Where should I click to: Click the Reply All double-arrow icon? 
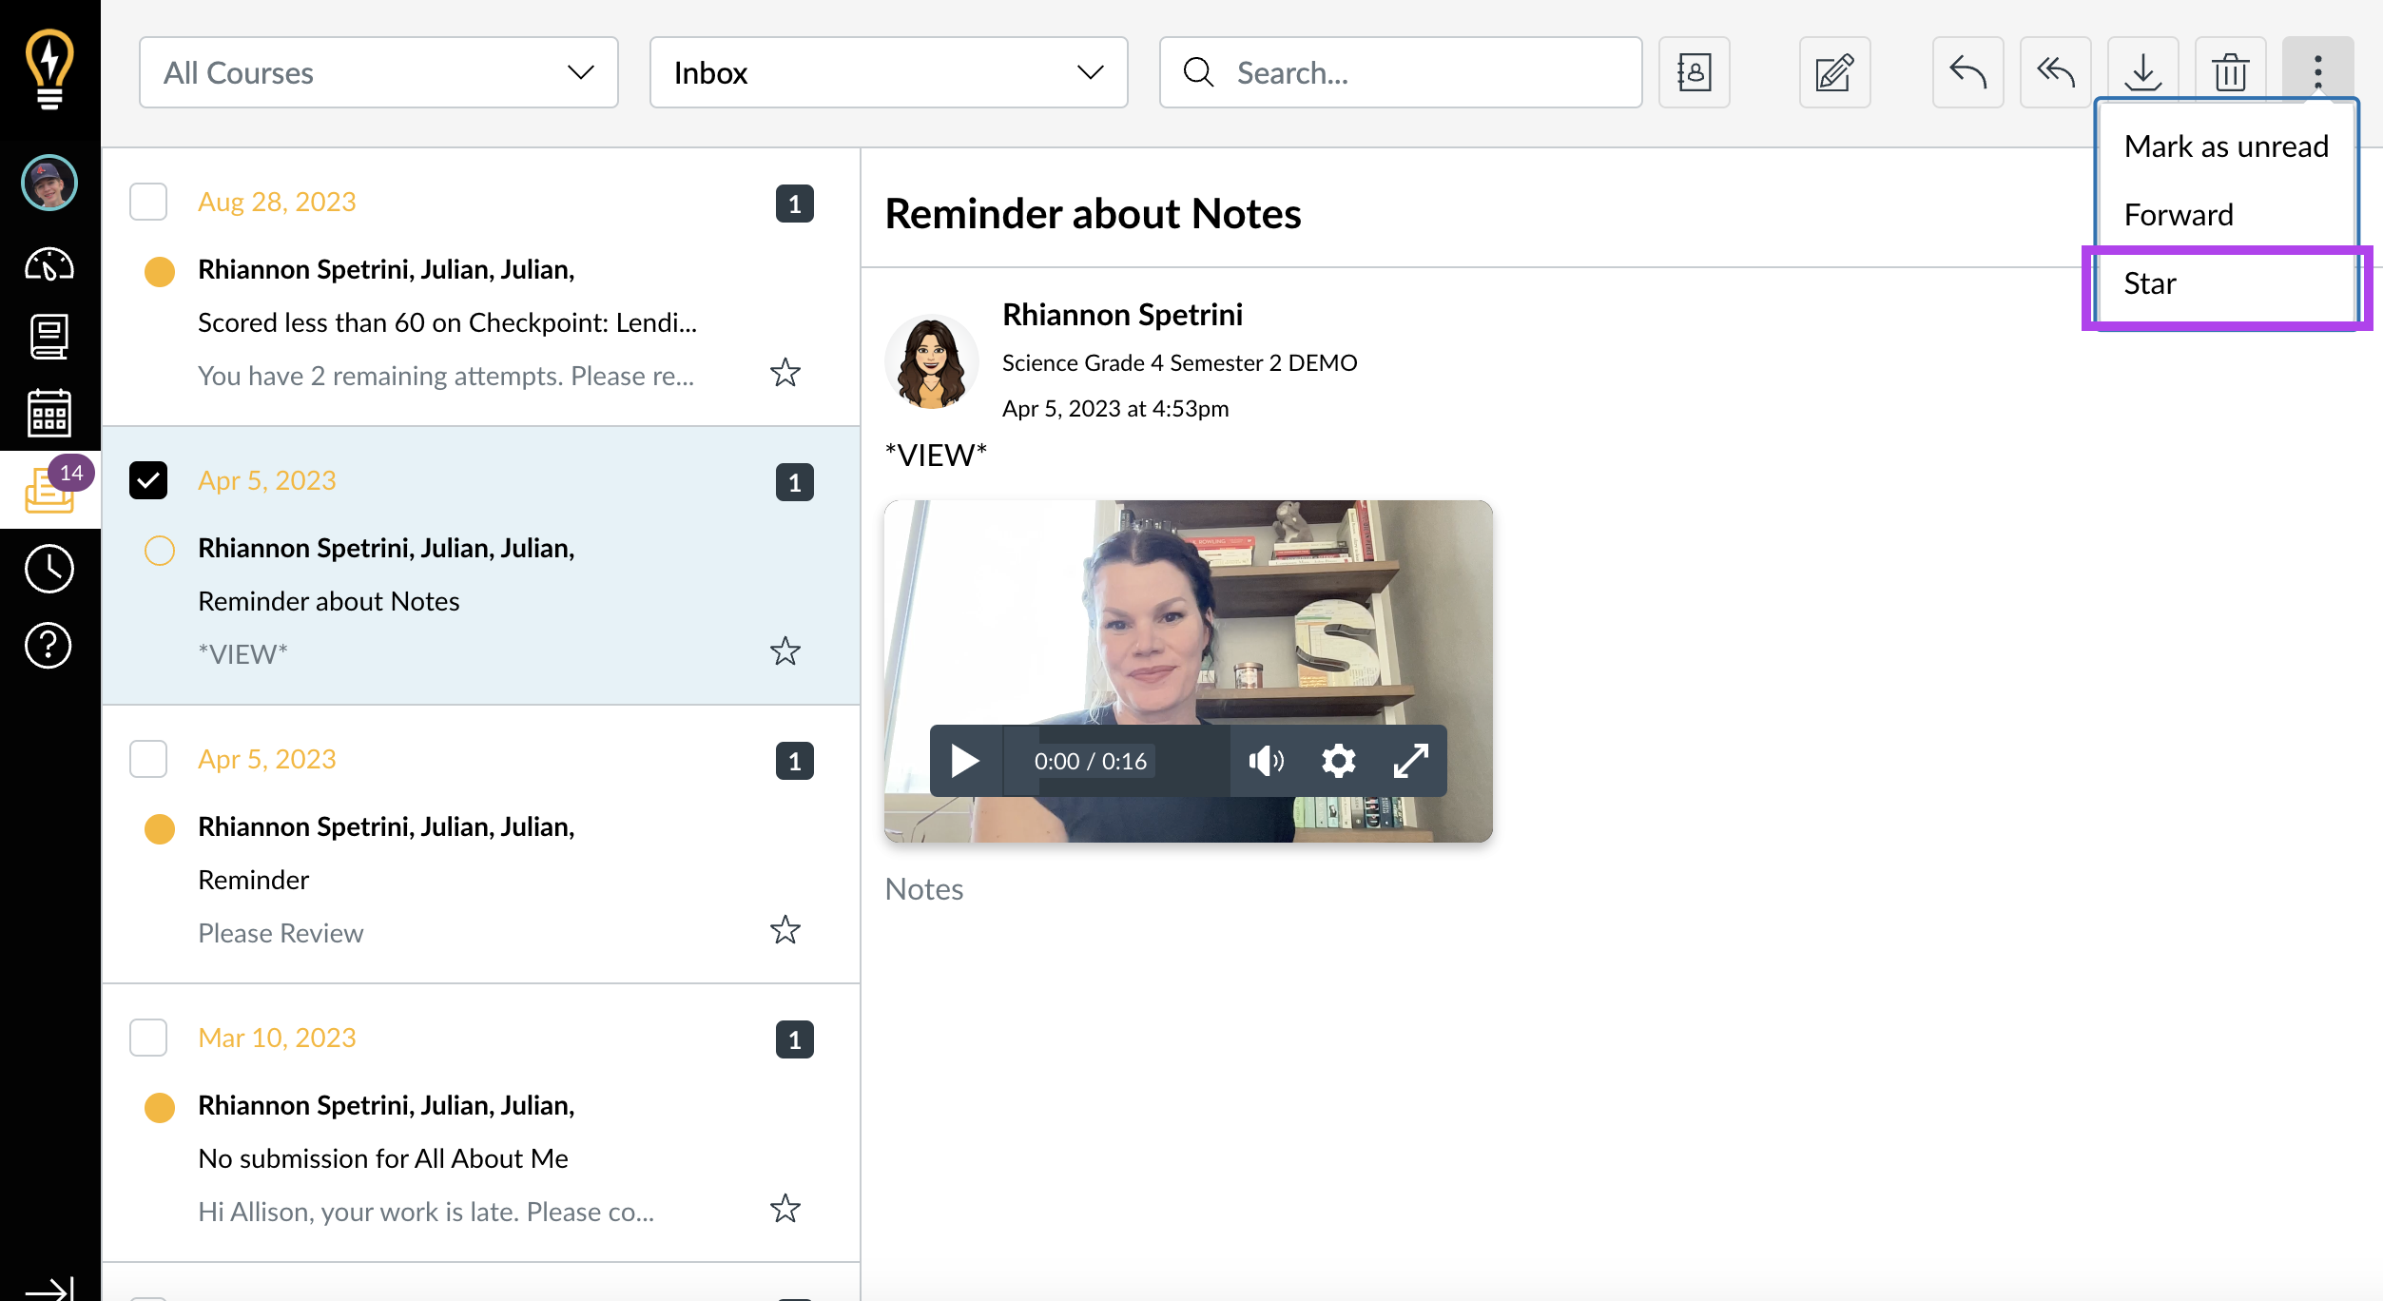[2055, 72]
